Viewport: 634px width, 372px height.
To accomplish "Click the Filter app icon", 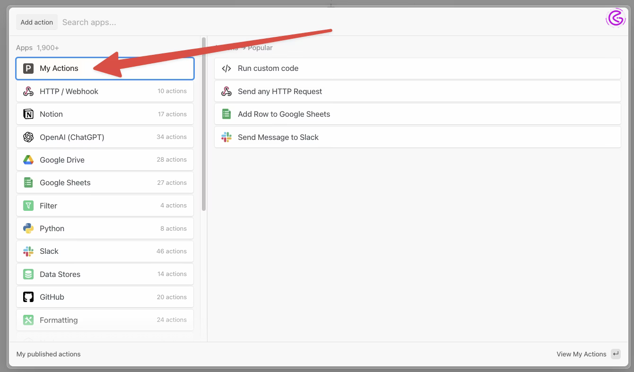I will (x=28, y=206).
